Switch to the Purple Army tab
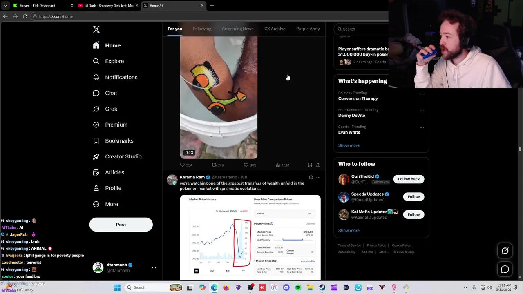The image size is (523, 294). tap(308, 29)
